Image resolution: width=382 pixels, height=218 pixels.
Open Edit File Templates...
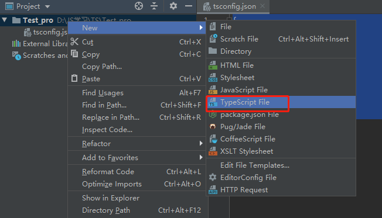[x=281, y=165]
